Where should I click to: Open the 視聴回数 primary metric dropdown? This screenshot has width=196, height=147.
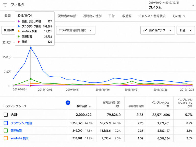(9, 30)
